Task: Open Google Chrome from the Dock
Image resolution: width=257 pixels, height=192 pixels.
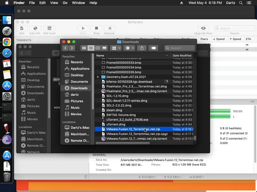Action: [x=7, y=42]
